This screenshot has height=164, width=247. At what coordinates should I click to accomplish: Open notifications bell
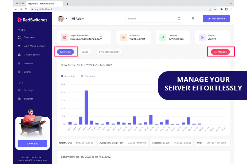coord(193,18)
